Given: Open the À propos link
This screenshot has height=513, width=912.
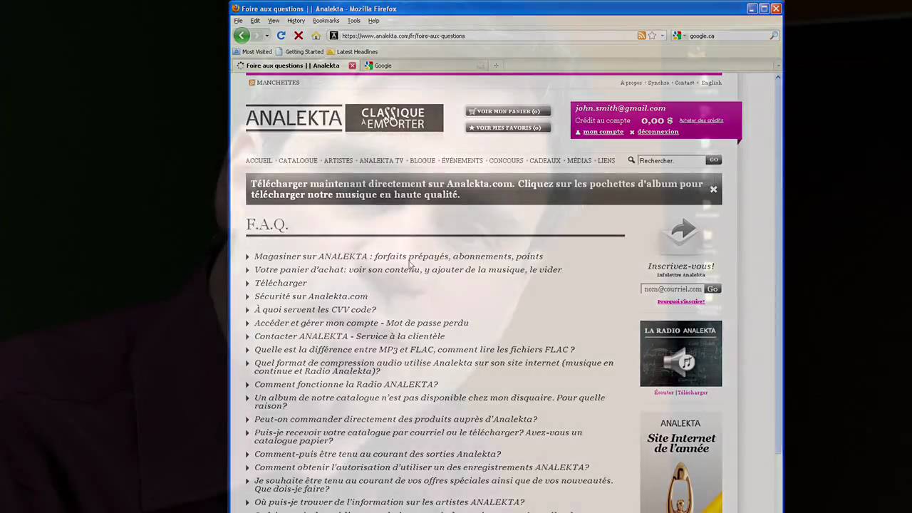Looking at the screenshot, I should (631, 83).
